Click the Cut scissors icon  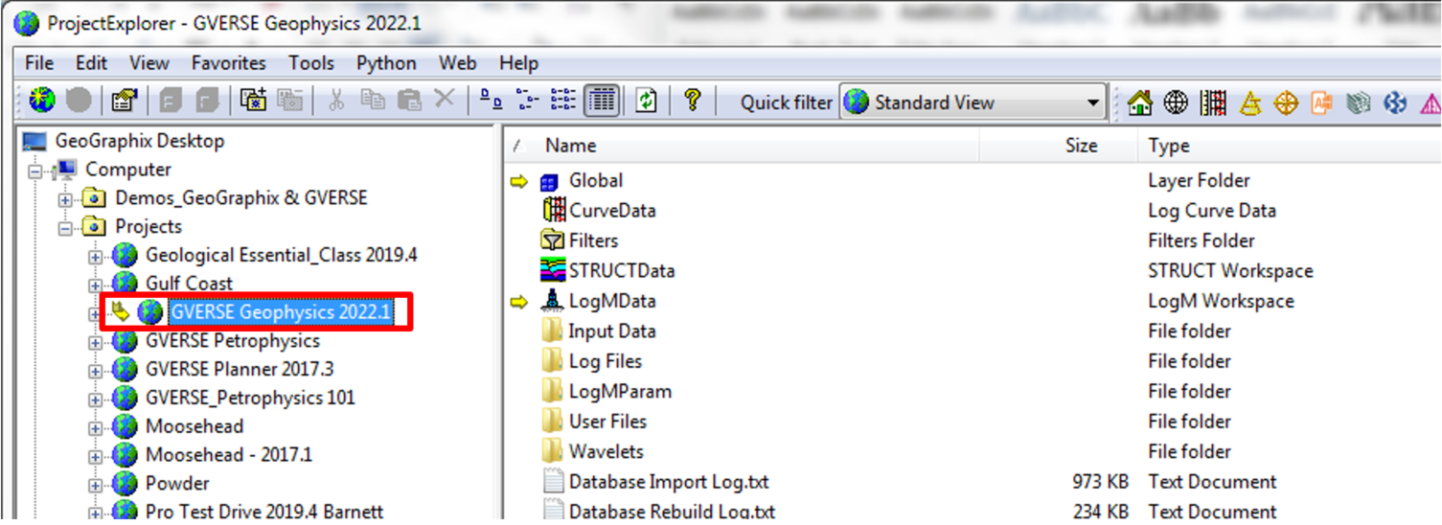(x=336, y=101)
